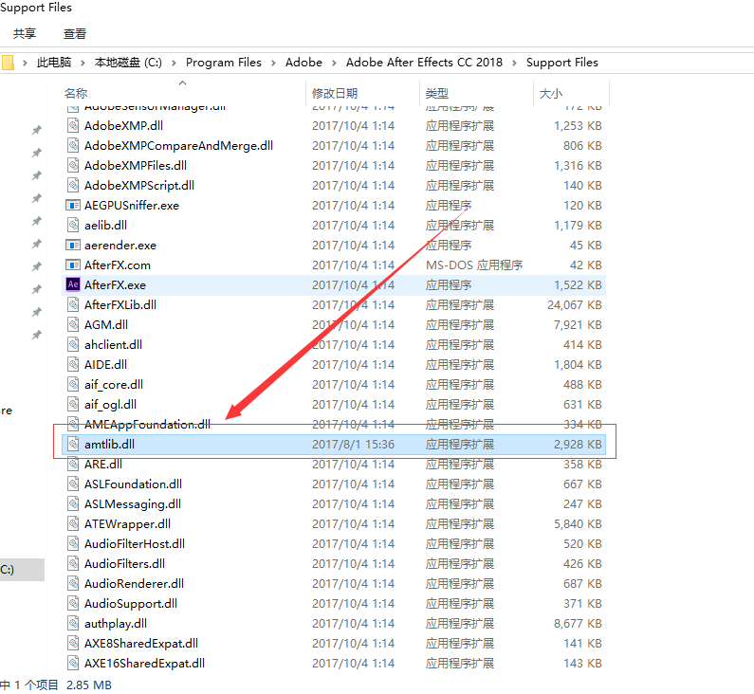Click the 24,067 KB size of AfterFXLib.dll
The height and width of the screenshot is (694, 754).
[x=574, y=304]
